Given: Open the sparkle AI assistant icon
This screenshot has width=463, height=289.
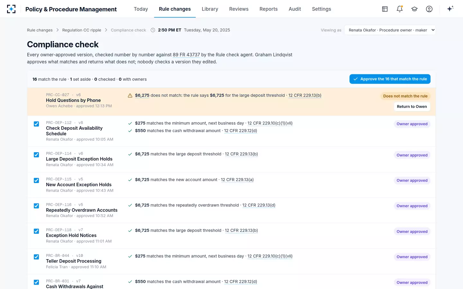Looking at the screenshot, I should tap(450, 9).
